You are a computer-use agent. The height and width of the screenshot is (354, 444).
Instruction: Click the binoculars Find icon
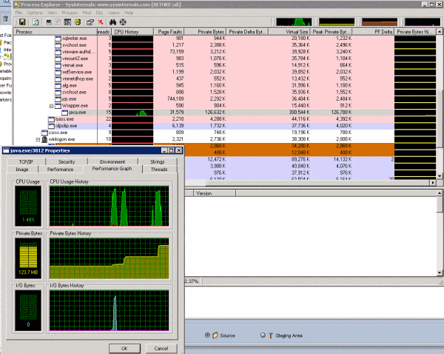point(112,22)
